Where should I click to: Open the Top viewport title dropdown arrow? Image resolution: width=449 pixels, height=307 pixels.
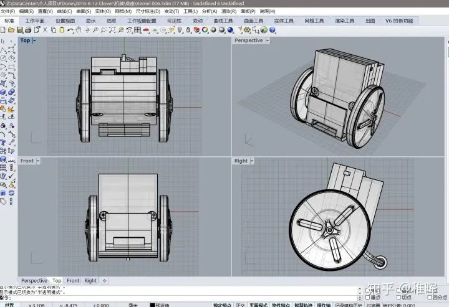coord(34,40)
